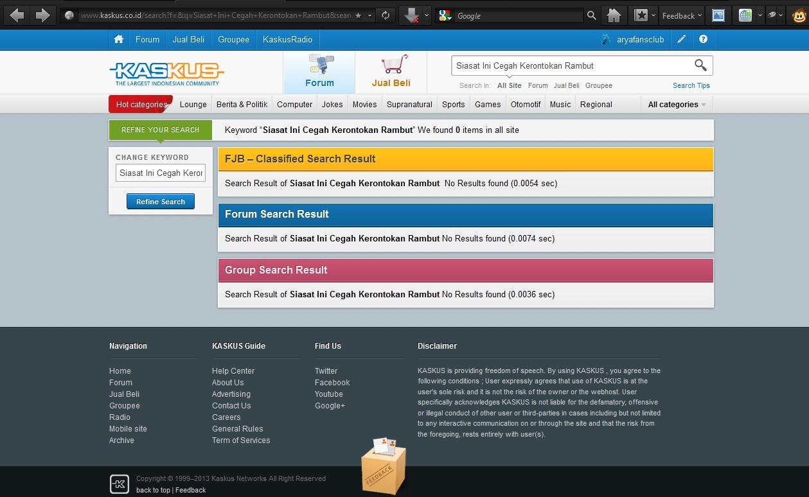
Task: Open Forum in the blue top bar
Action: [x=147, y=39]
